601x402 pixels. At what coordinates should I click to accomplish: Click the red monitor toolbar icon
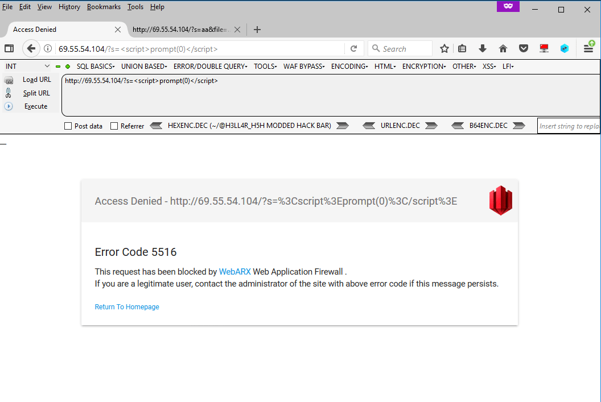pyautogui.click(x=544, y=49)
